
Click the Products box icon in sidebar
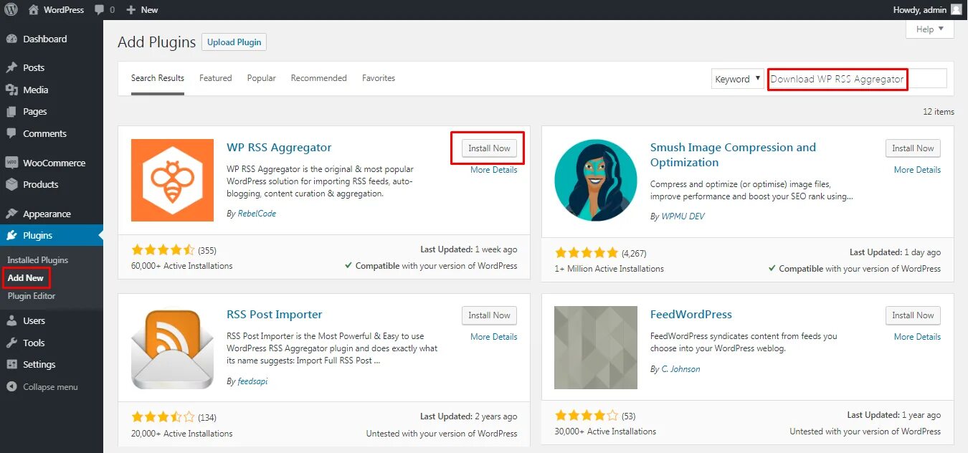point(11,184)
